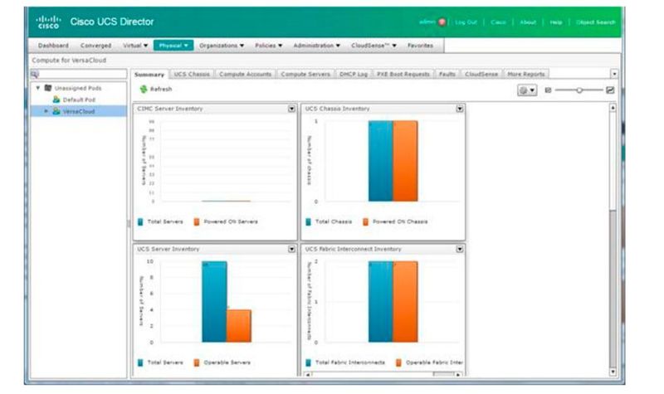The height and width of the screenshot is (394, 664).
Task: Switch to the Compute Accounts tab
Action: (245, 74)
